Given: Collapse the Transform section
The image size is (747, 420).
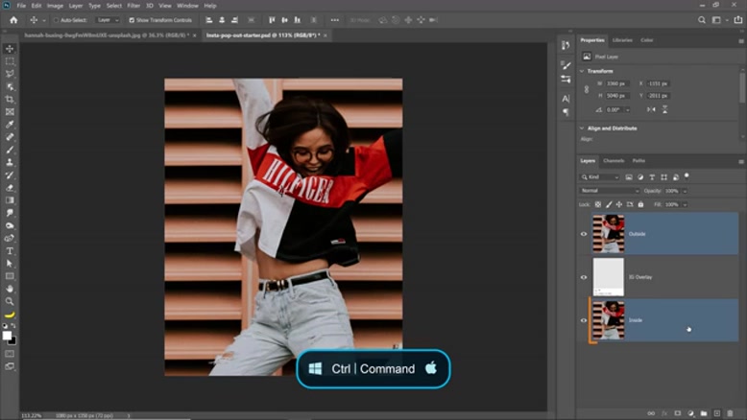Looking at the screenshot, I should click(582, 71).
